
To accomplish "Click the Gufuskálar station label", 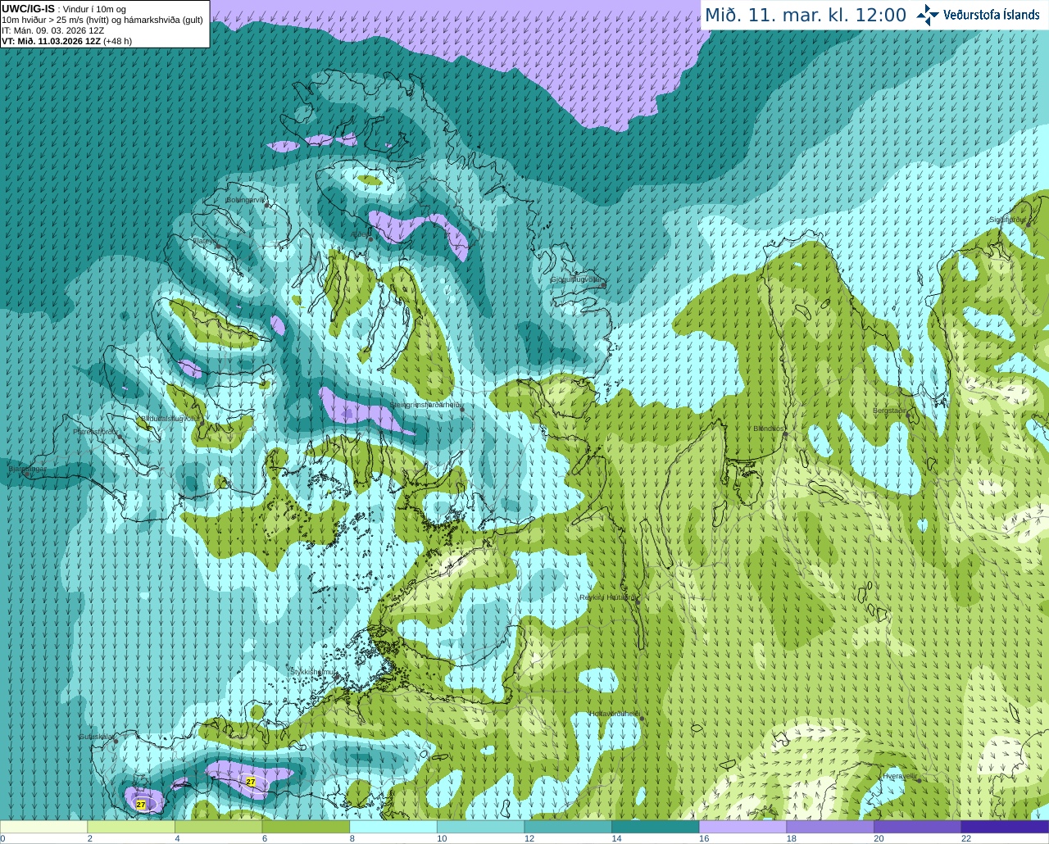I will point(96,737).
